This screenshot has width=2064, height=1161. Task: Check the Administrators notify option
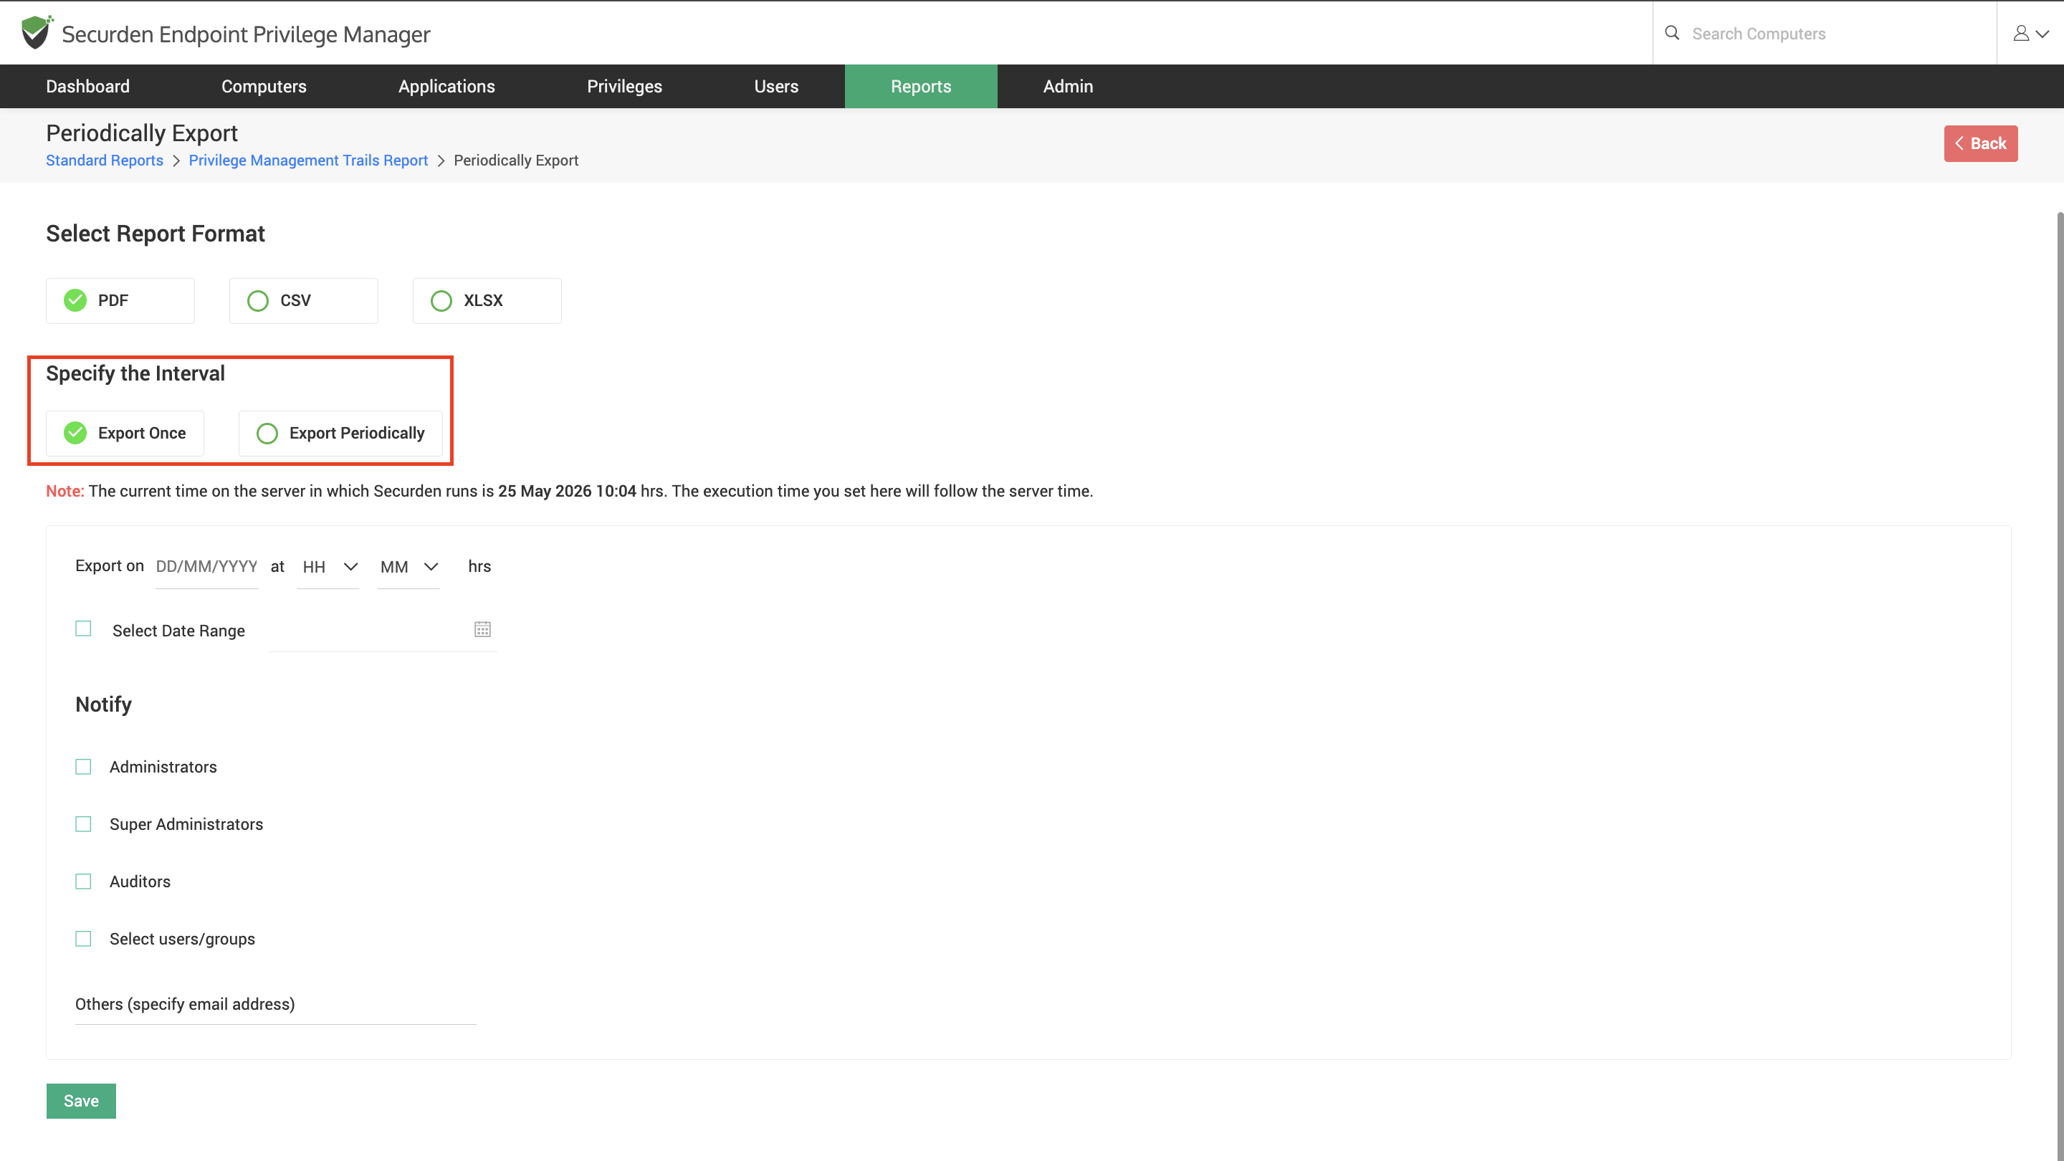pos(83,767)
